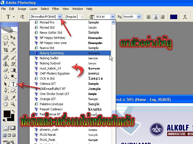Select the Slice tool

tap(13, 50)
